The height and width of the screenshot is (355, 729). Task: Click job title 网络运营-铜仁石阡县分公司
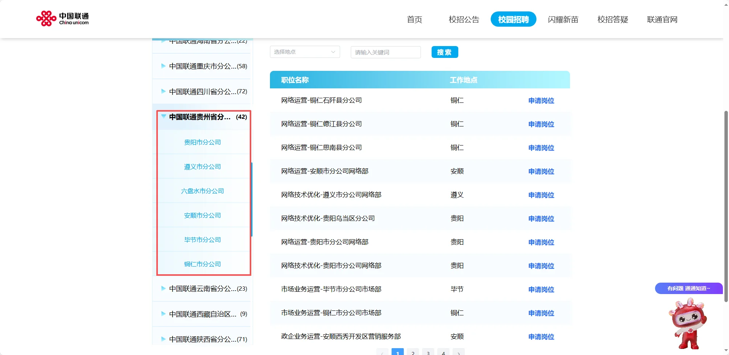click(321, 100)
